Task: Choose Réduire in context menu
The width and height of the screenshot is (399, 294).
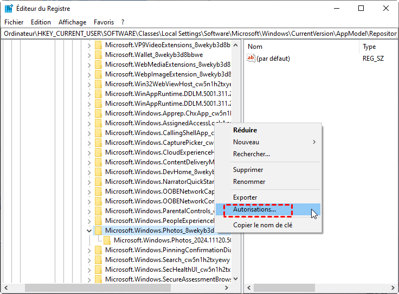Action: point(268,130)
